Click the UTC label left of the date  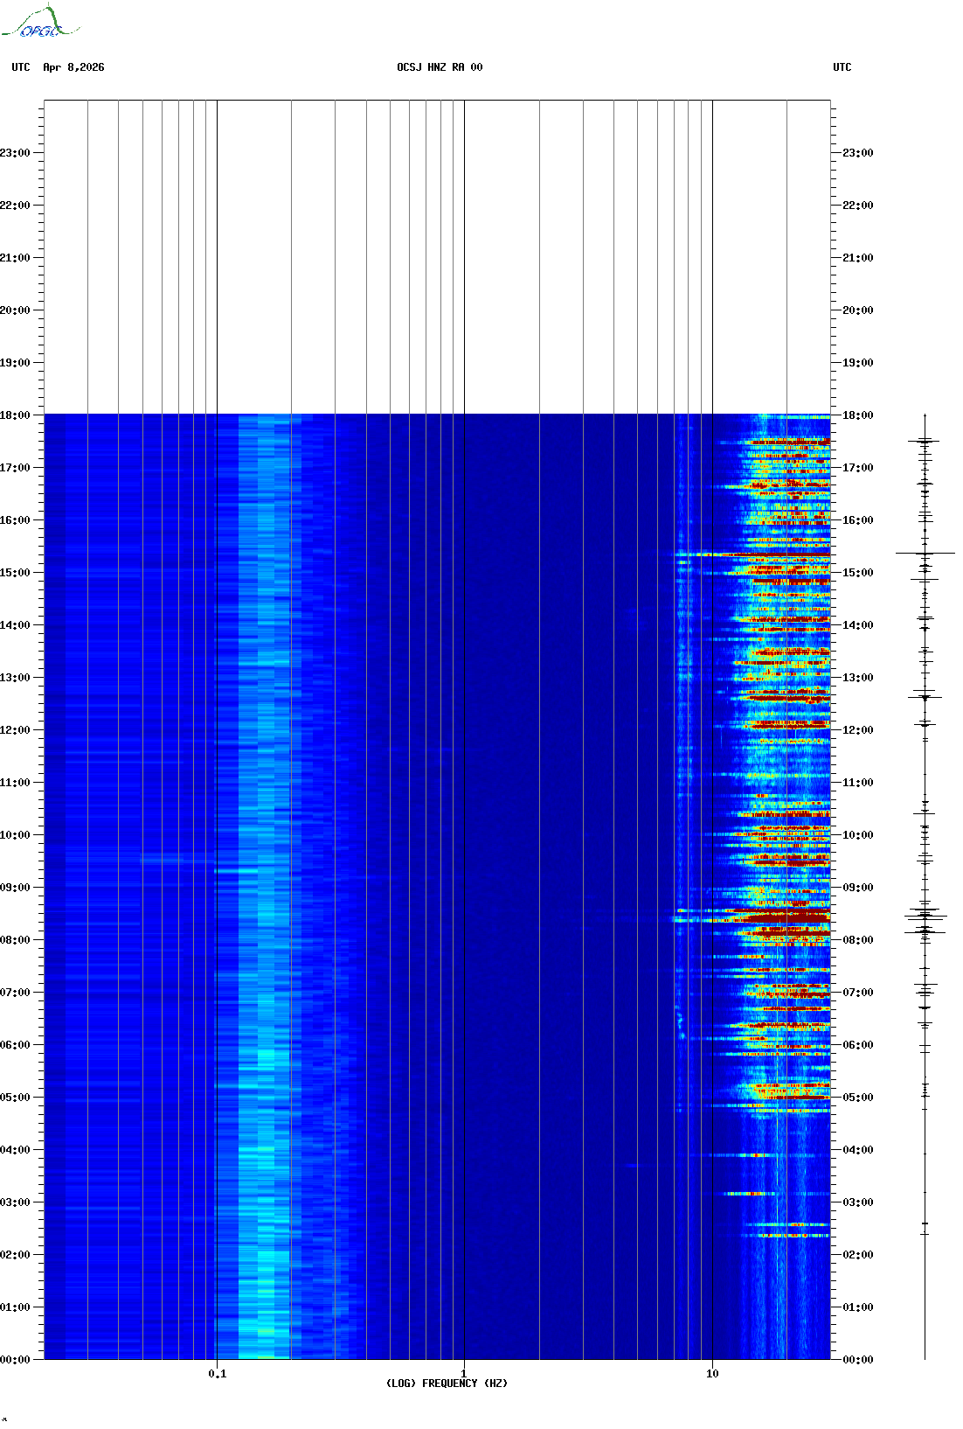pyautogui.click(x=21, y=67)
